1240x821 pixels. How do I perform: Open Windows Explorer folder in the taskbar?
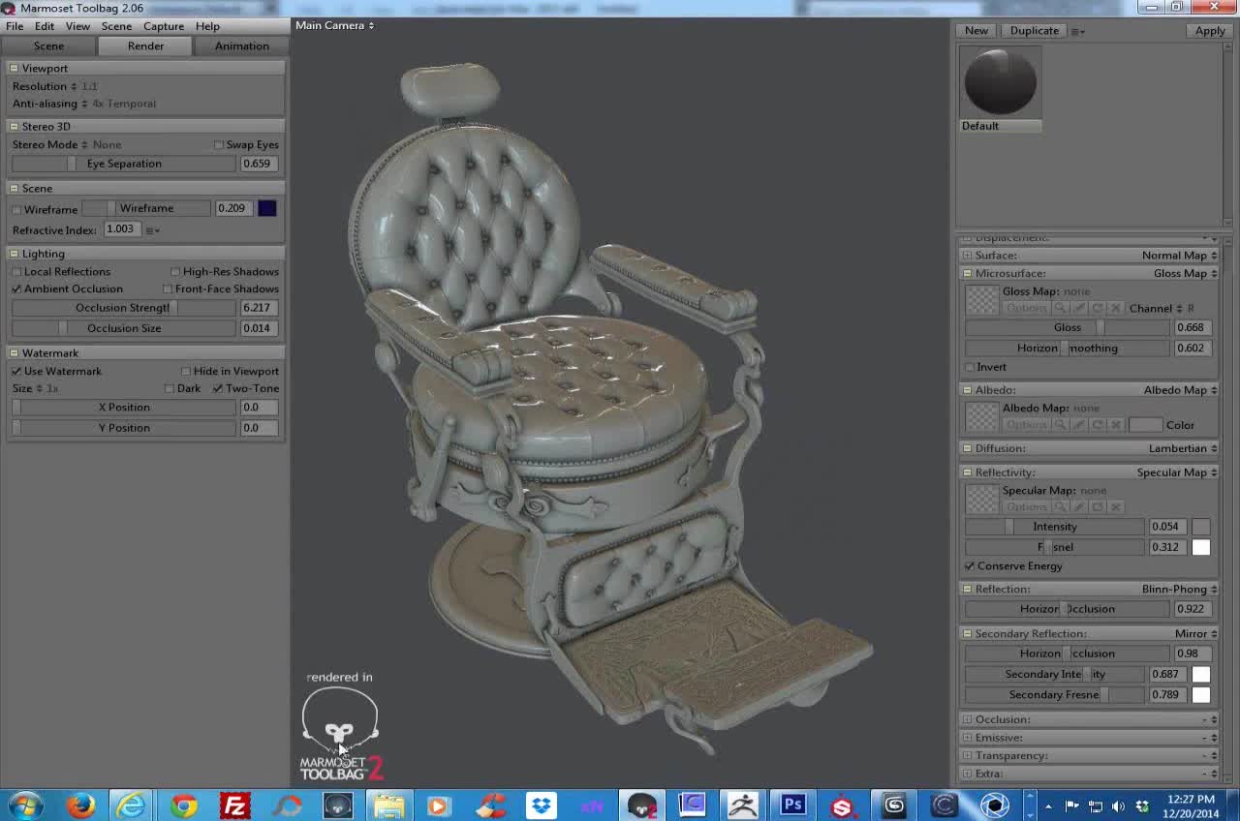[x=388, y=806]
